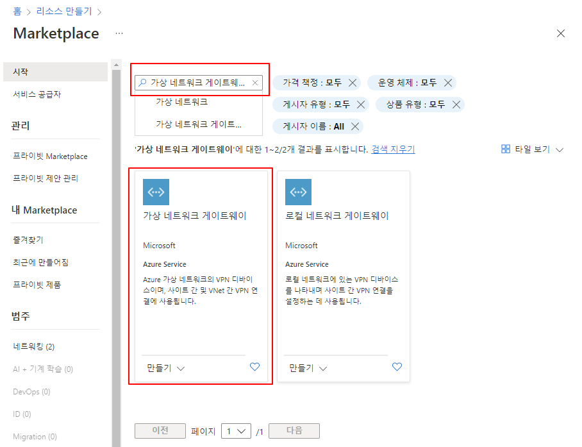This screenshot has height=447, width=582.
Task: Open the 게시자 이름 : All filter
Action: tap(313, 126)
